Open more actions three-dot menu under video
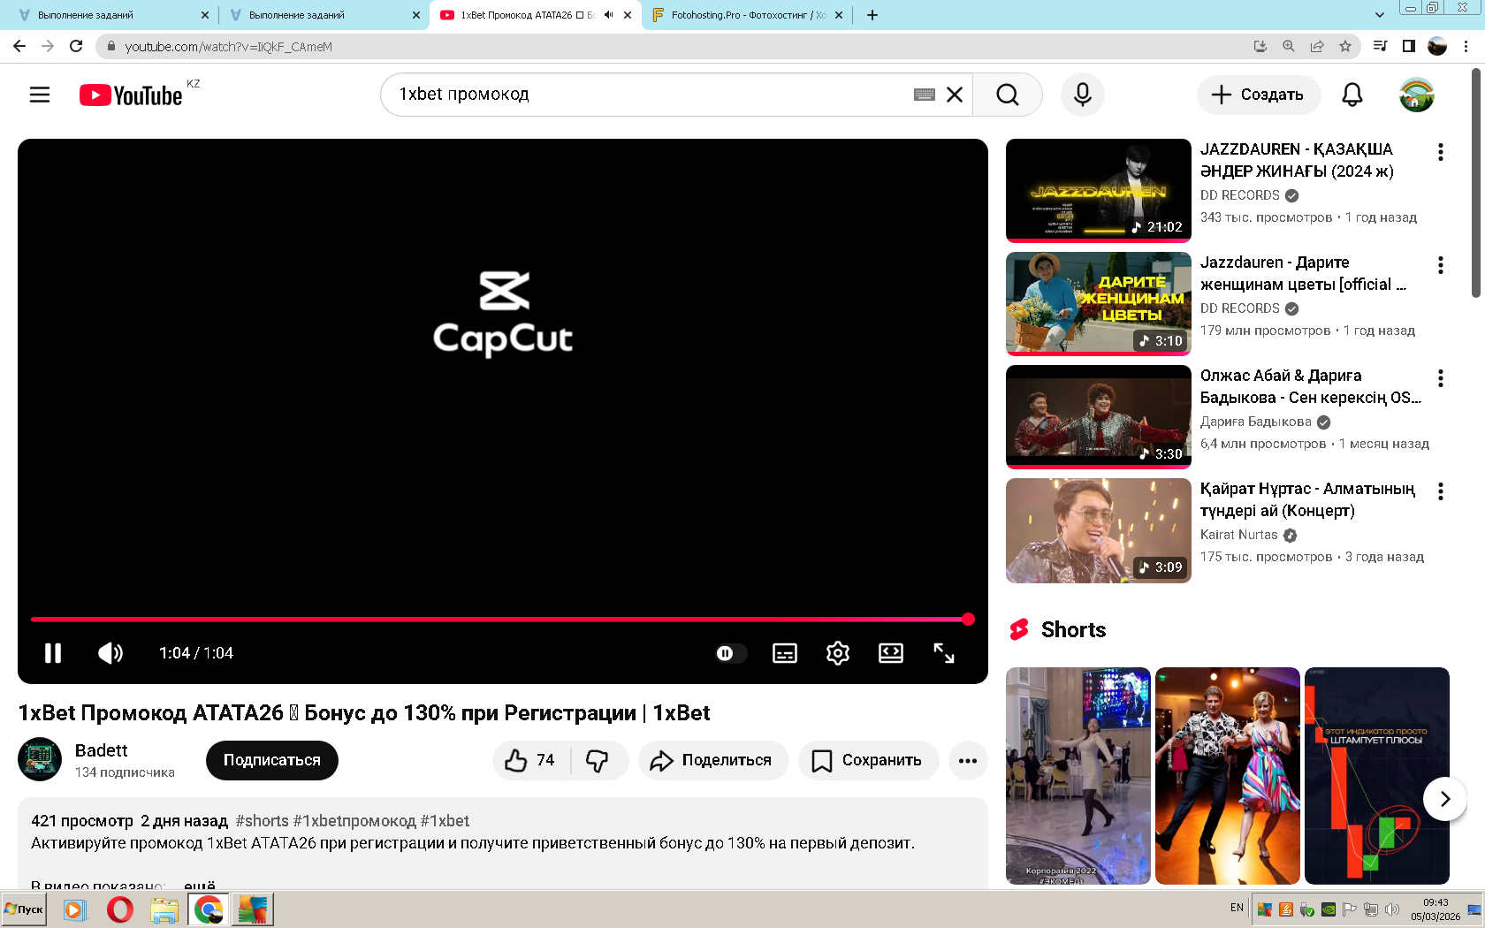The width and height of the screenshot is (1485, 928). pyautogui.click(x=968, y=760)
